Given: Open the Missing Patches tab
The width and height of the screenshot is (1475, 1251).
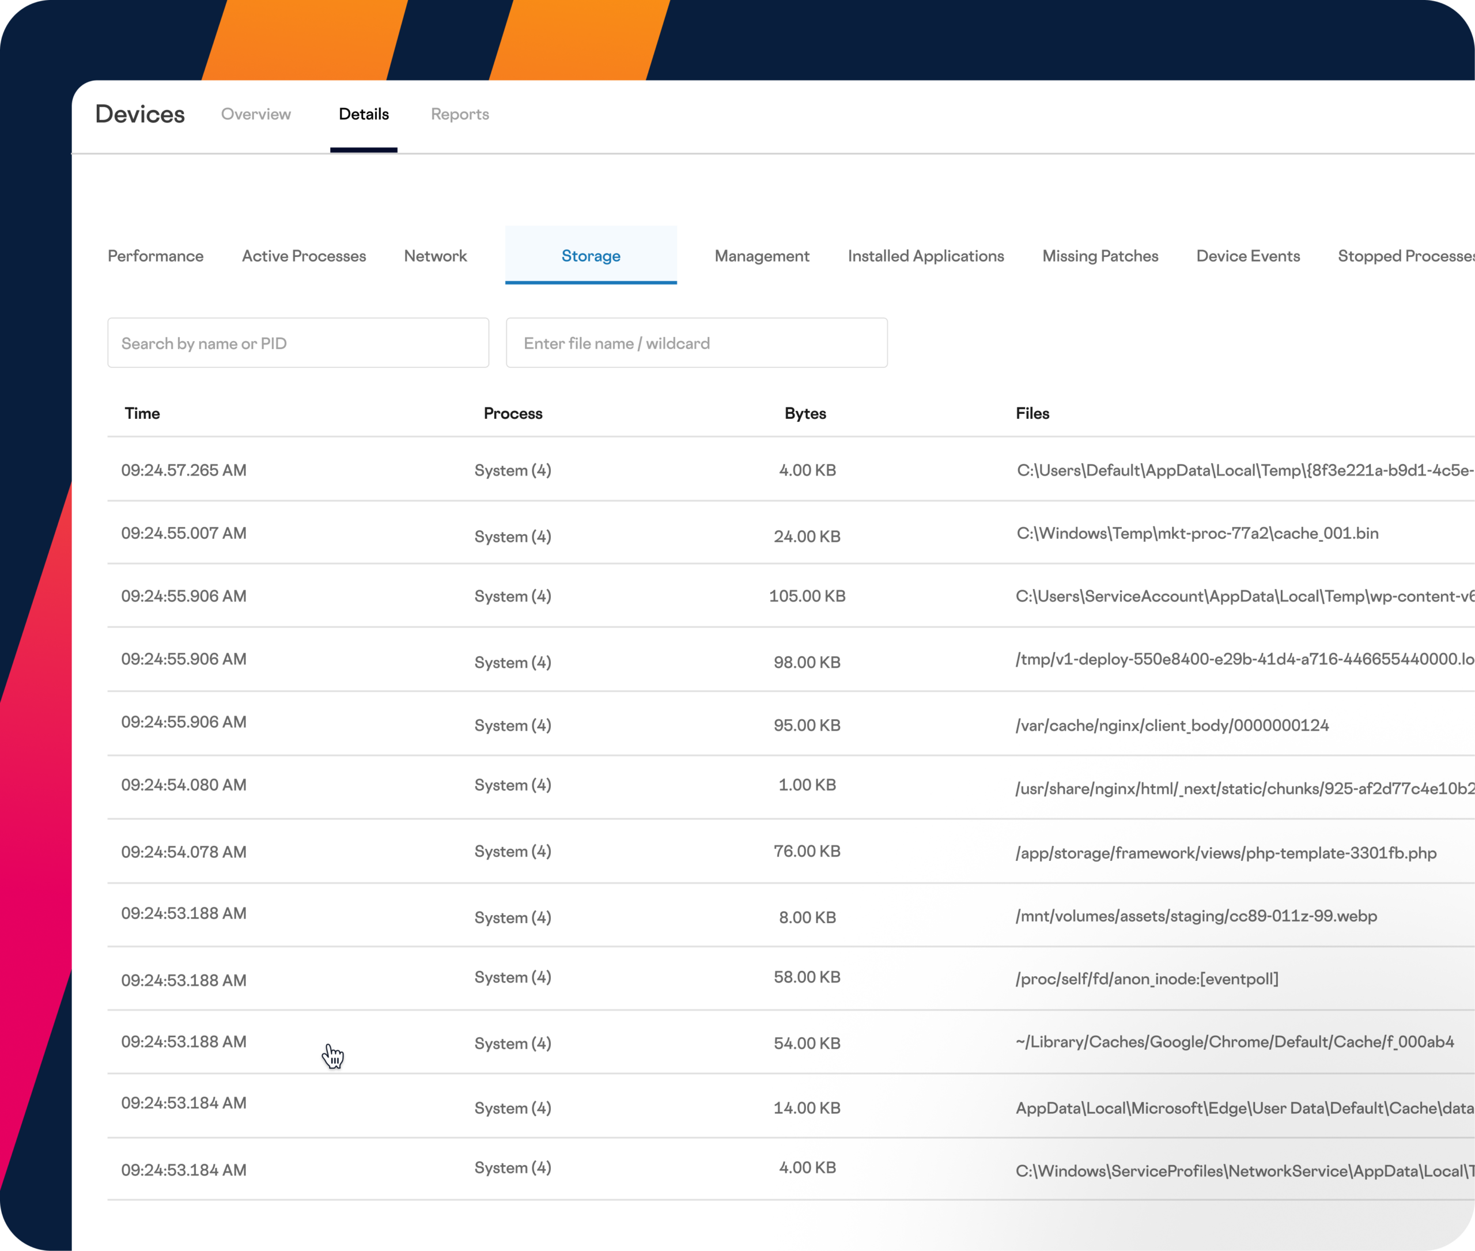Looking at the screenshot, I should point(1100,256).
